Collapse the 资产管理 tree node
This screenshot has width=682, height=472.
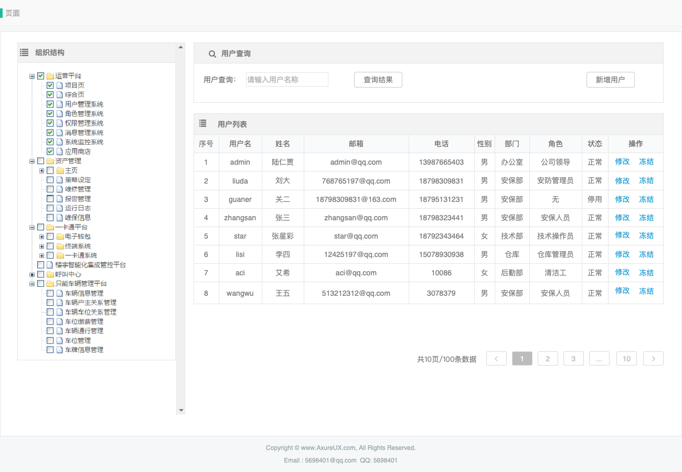pyautogui.click(x=32, y=161)
